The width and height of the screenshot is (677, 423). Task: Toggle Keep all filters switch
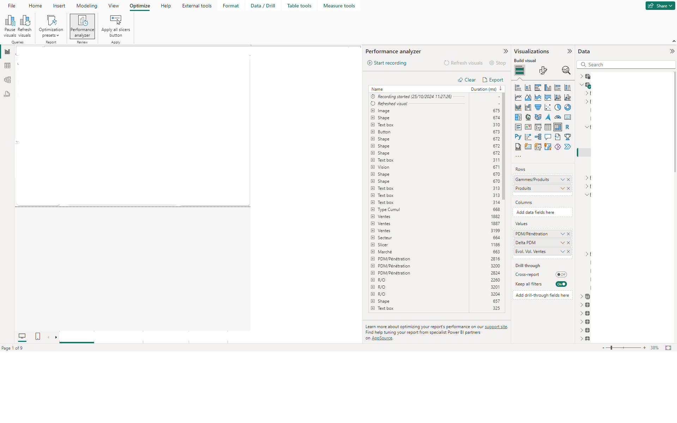point(561,284)
